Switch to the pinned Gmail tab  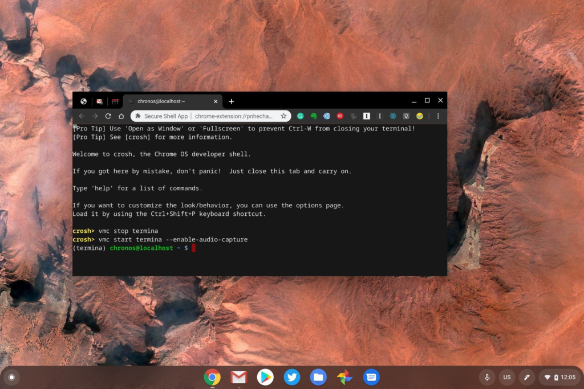(x=99, y=101)
